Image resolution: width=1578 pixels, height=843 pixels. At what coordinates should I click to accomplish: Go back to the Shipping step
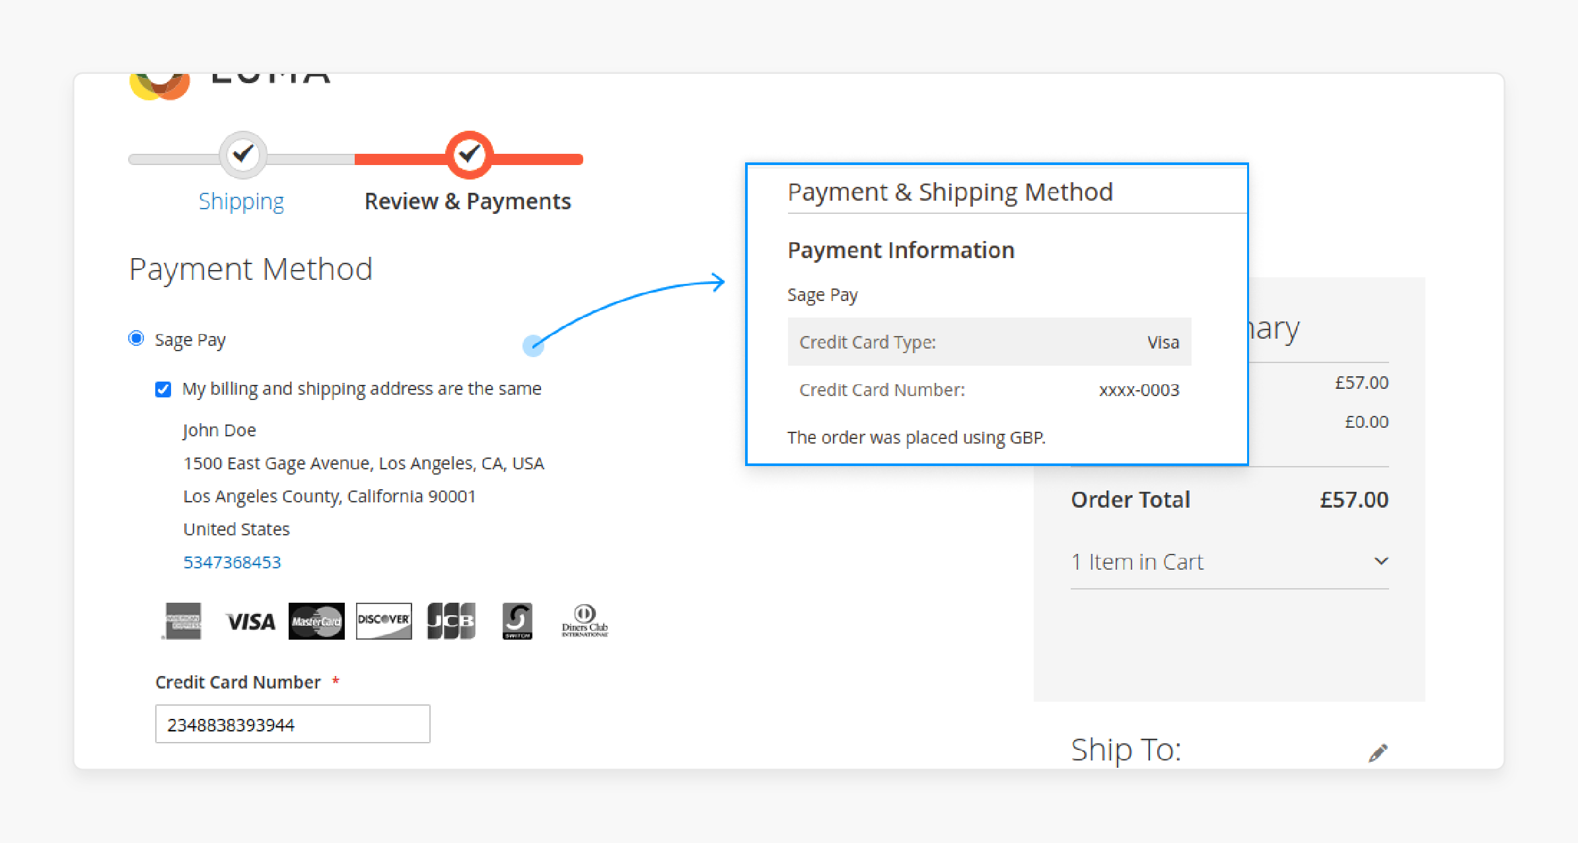[241, 201]
